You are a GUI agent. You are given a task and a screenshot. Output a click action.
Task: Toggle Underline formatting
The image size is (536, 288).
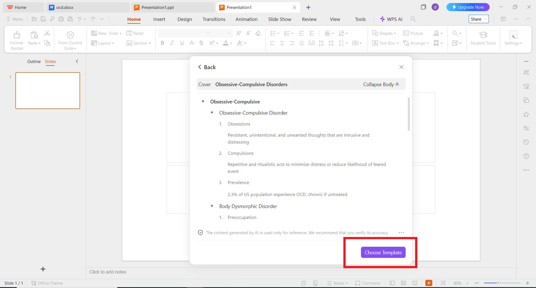182,43
